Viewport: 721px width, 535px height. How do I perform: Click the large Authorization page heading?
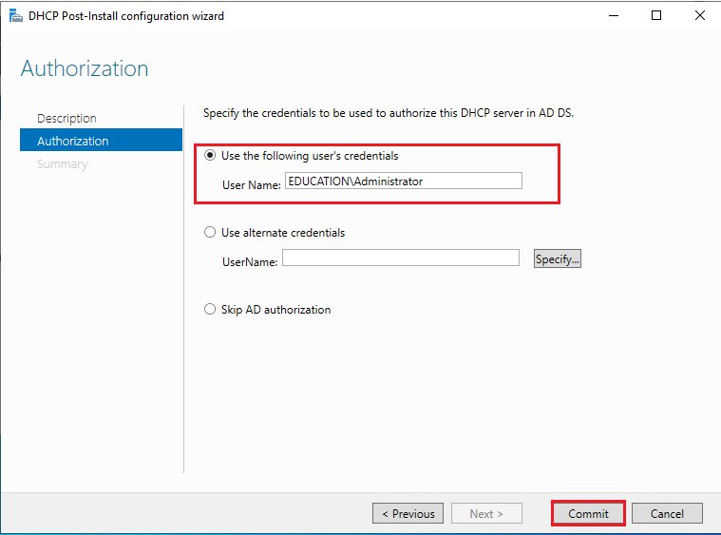tap(85, 68)
